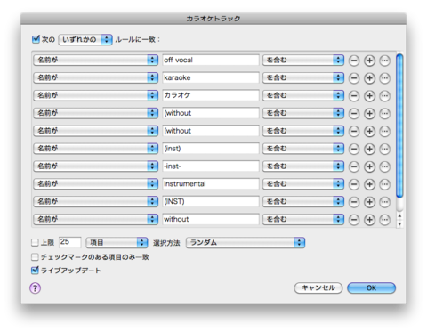Remove the 'カラオケ' rule with minus icon
427x332 pixels.
click(354, 96)
